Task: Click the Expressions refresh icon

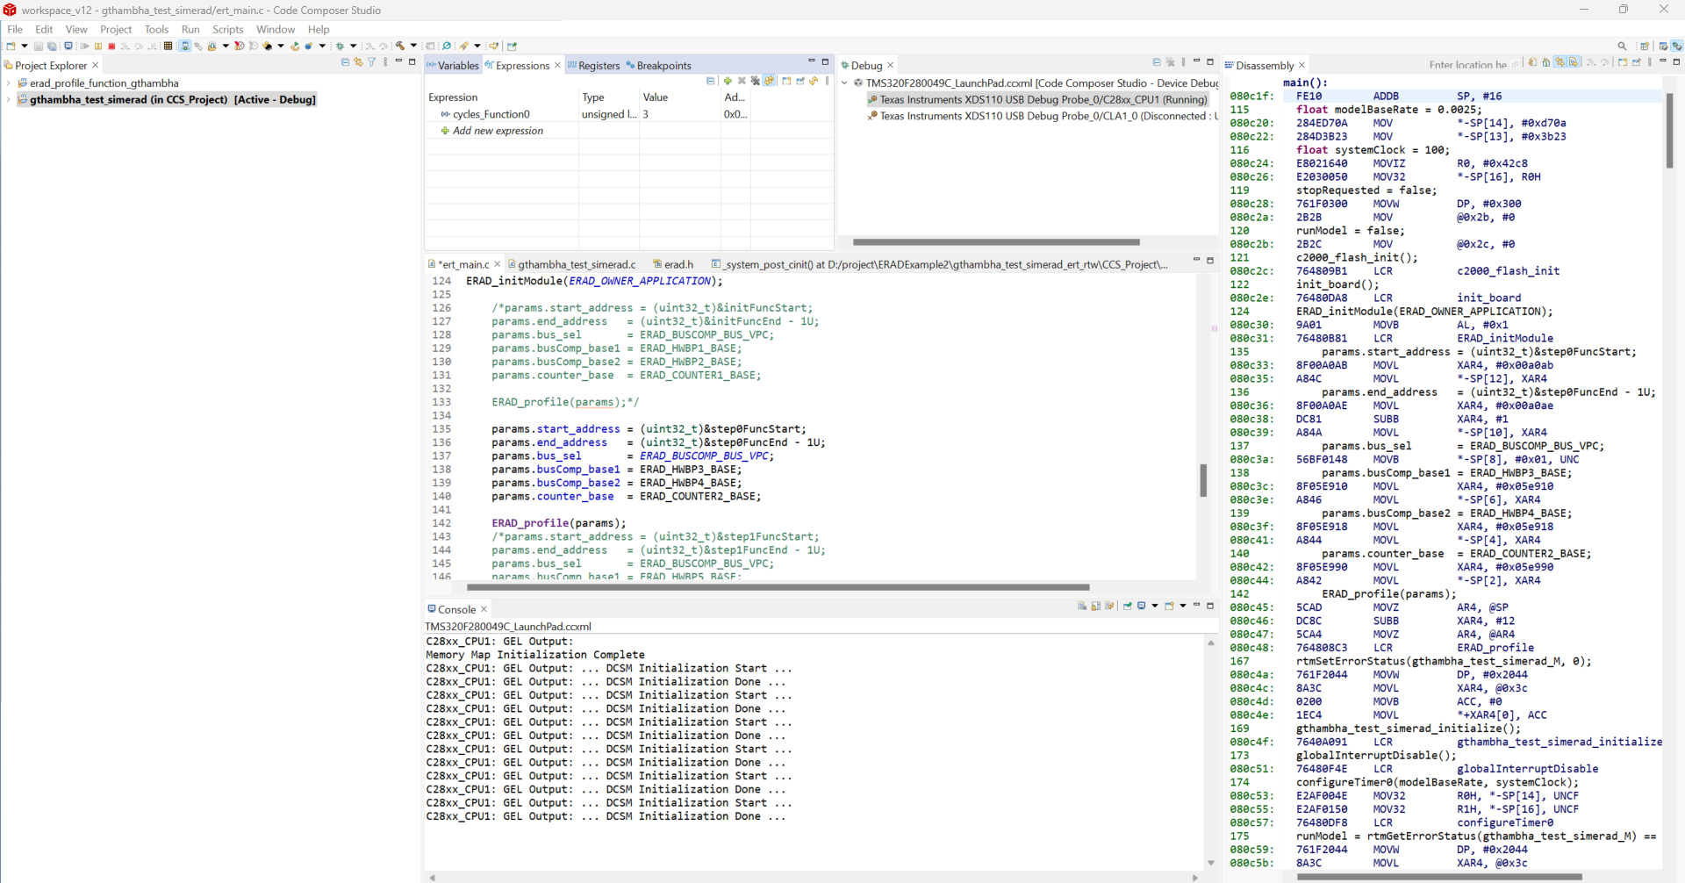Action: click(x=814, y=81)
